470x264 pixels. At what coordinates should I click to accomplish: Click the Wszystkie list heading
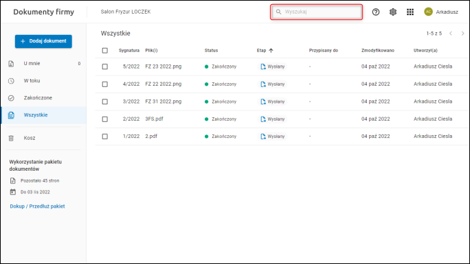(x=115, y=33)
